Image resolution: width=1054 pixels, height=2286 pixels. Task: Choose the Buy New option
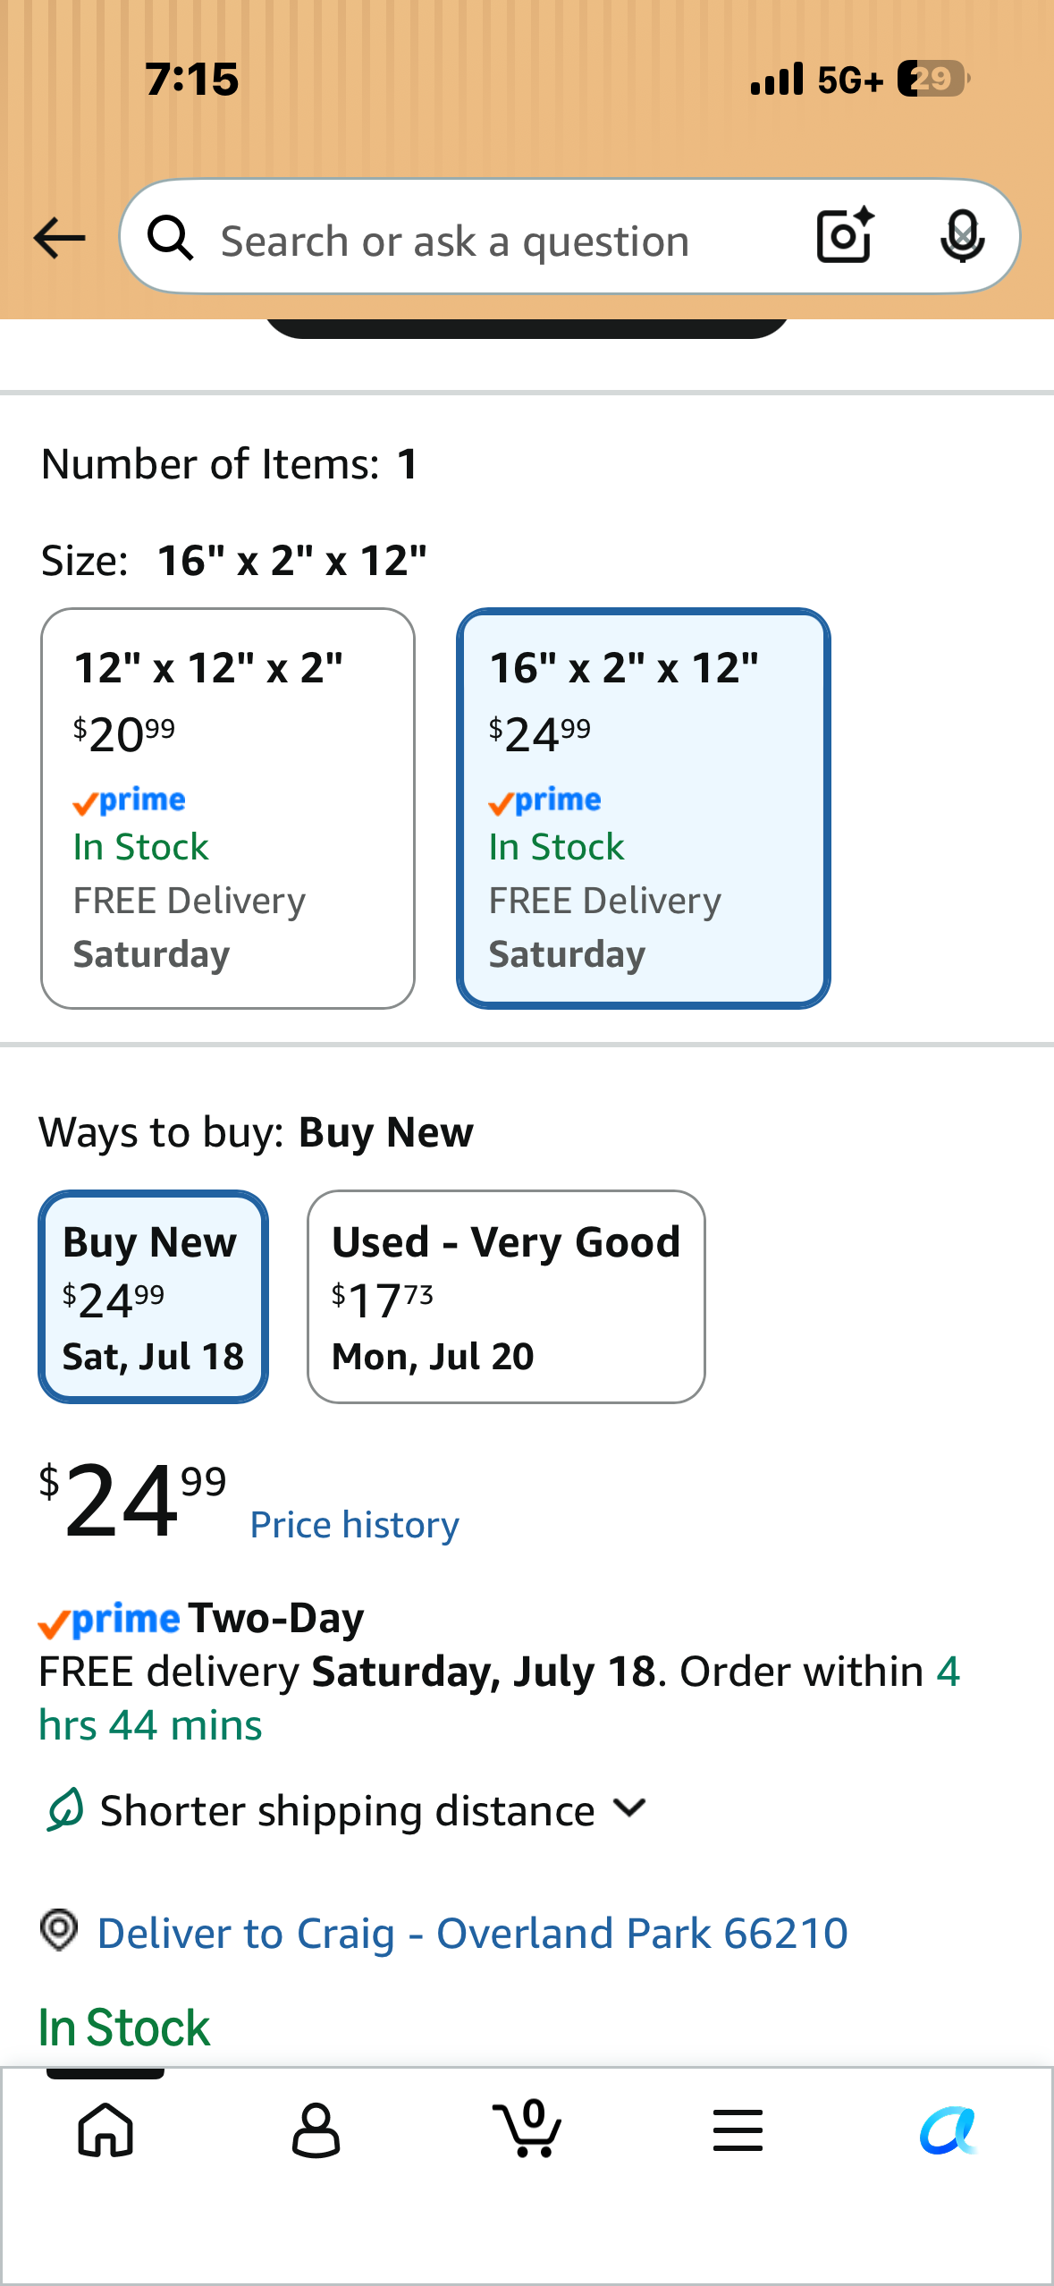point(153,1297)
